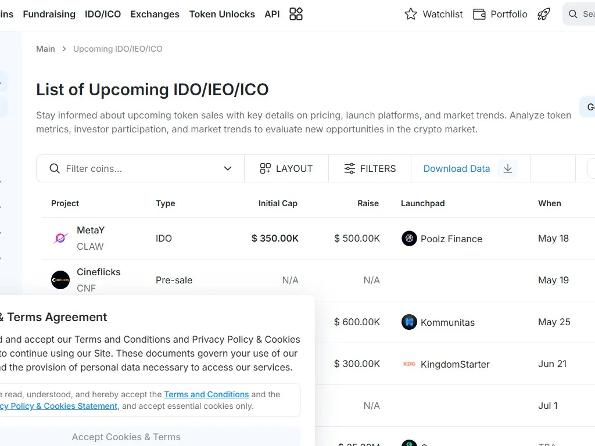Screen dimensions: 595x446
Task: Open the MetaY project name
Action: point(91,230)
